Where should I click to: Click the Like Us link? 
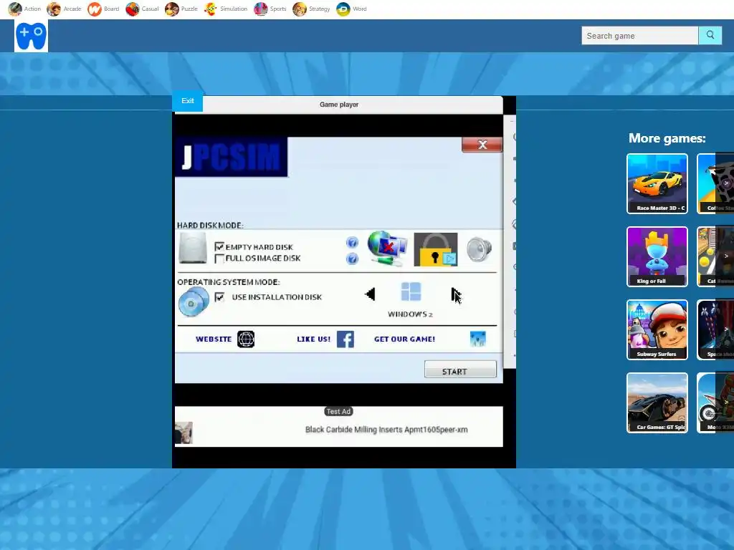(314, 339)
